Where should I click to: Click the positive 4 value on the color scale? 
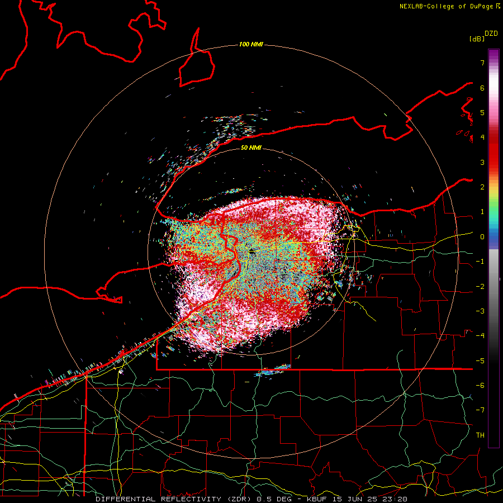pyautogui.click(x=482, y=137)
